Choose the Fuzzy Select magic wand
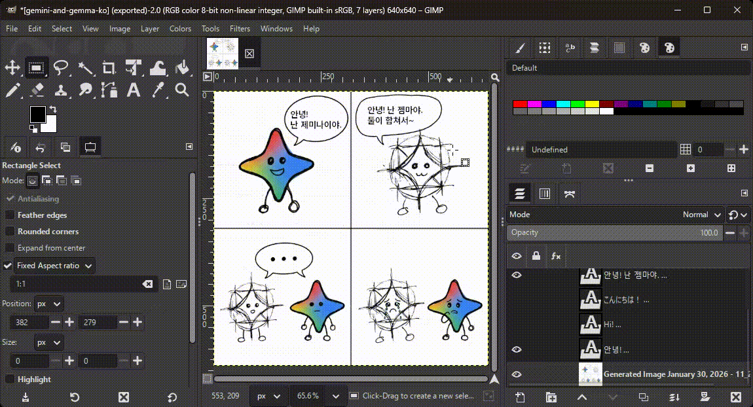 85,68
